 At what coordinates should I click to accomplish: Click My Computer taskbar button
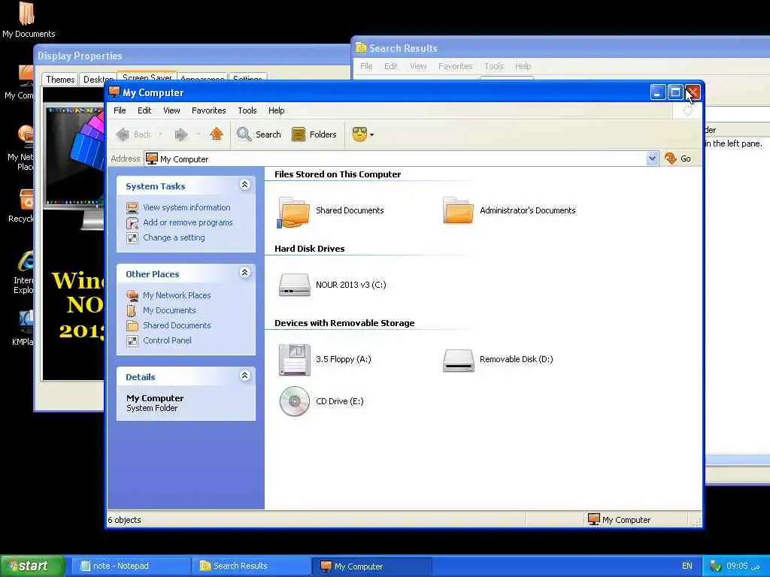pos(371,566)
